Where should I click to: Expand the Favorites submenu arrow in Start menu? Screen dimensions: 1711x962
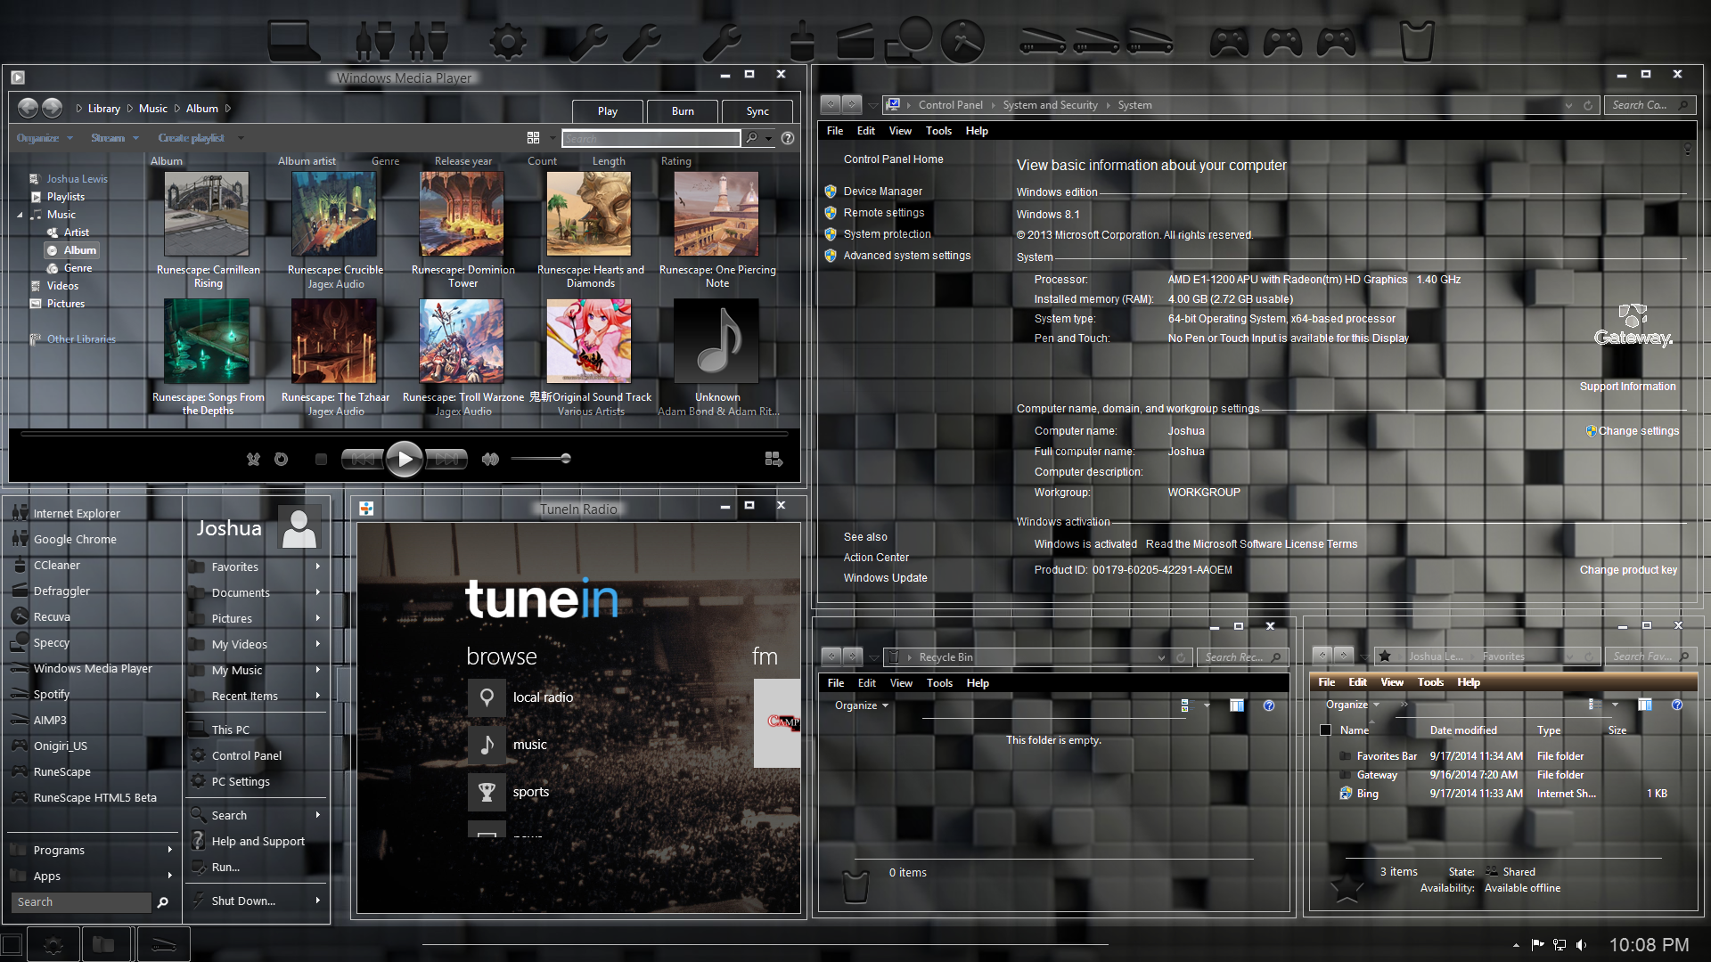[317, 567]
